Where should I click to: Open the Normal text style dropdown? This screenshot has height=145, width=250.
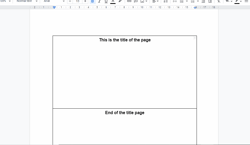27,1
